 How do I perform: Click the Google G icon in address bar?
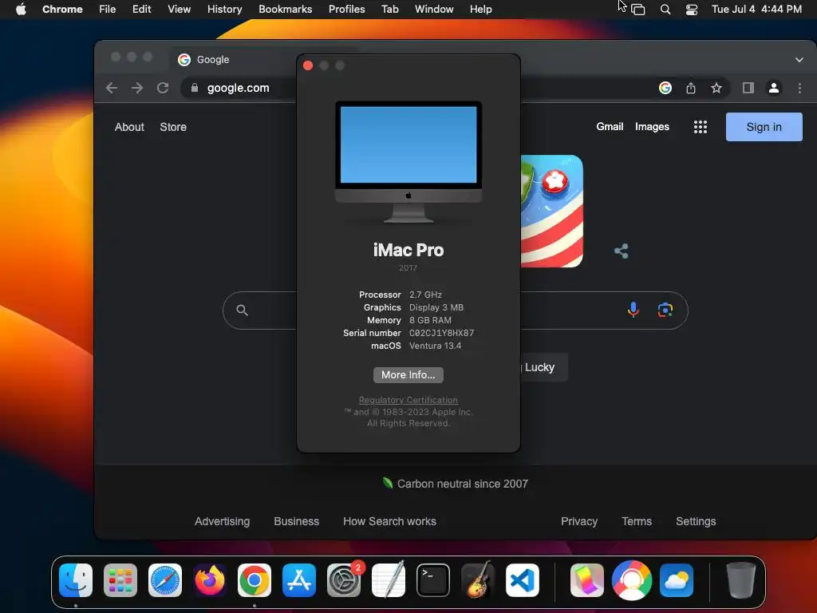tap(665, 88)
